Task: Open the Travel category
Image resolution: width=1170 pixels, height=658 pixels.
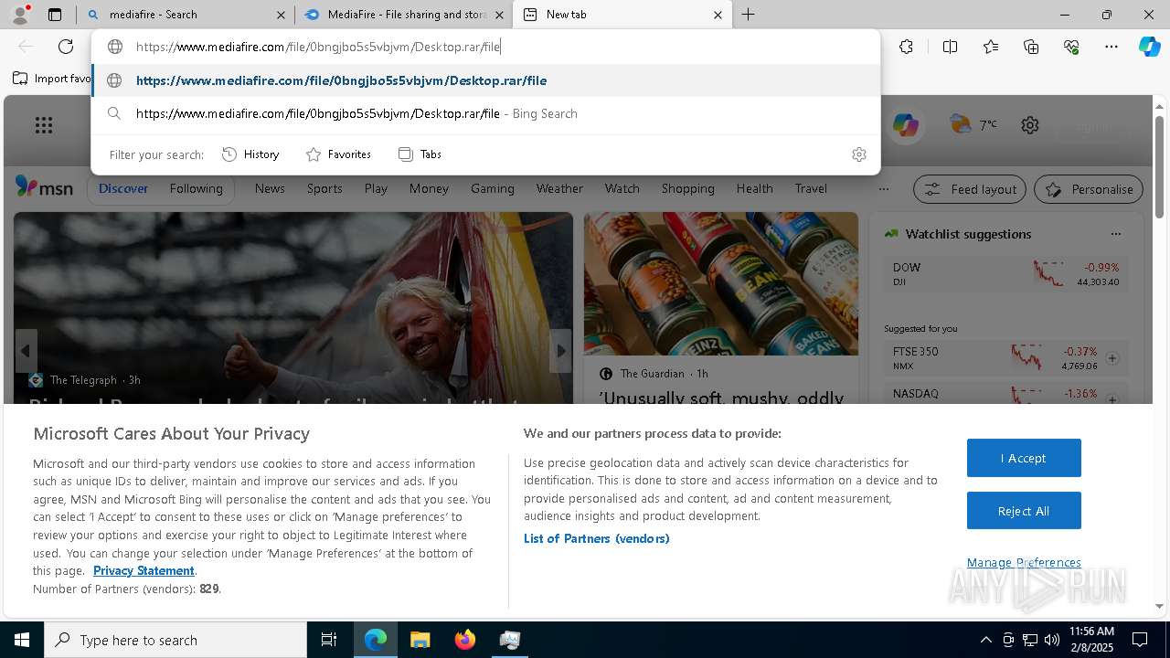Action: click(x=811, y=188)
